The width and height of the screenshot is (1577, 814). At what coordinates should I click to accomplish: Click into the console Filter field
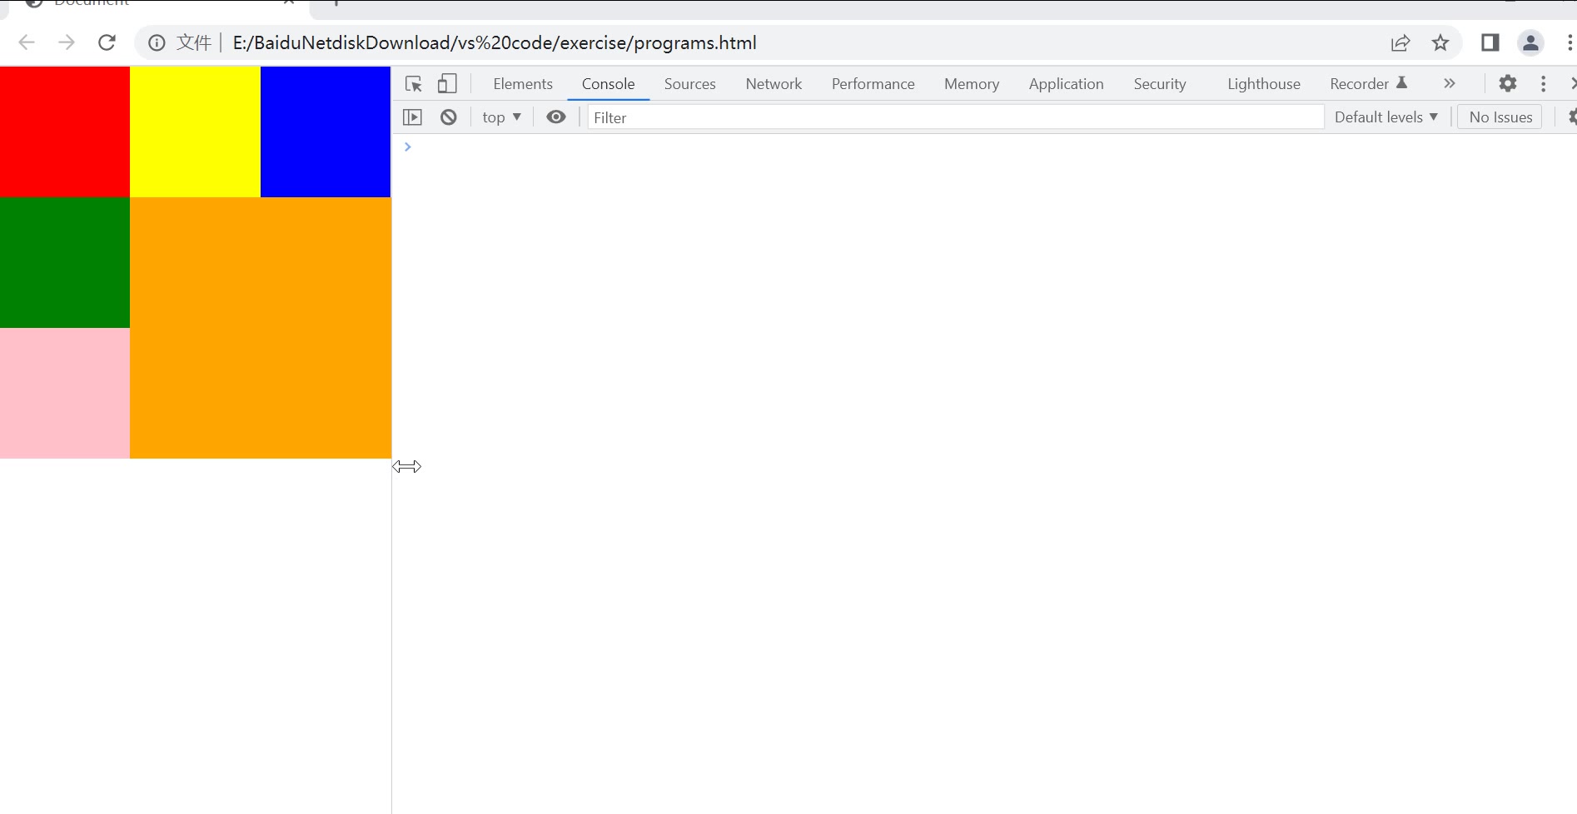[x=954, y=117]
